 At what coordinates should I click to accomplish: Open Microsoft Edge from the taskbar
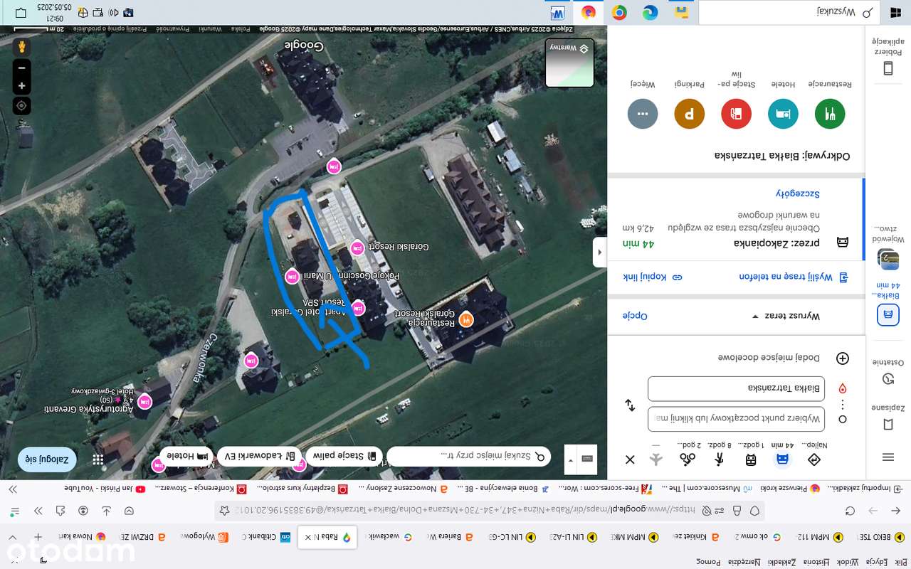pos(651,12)
